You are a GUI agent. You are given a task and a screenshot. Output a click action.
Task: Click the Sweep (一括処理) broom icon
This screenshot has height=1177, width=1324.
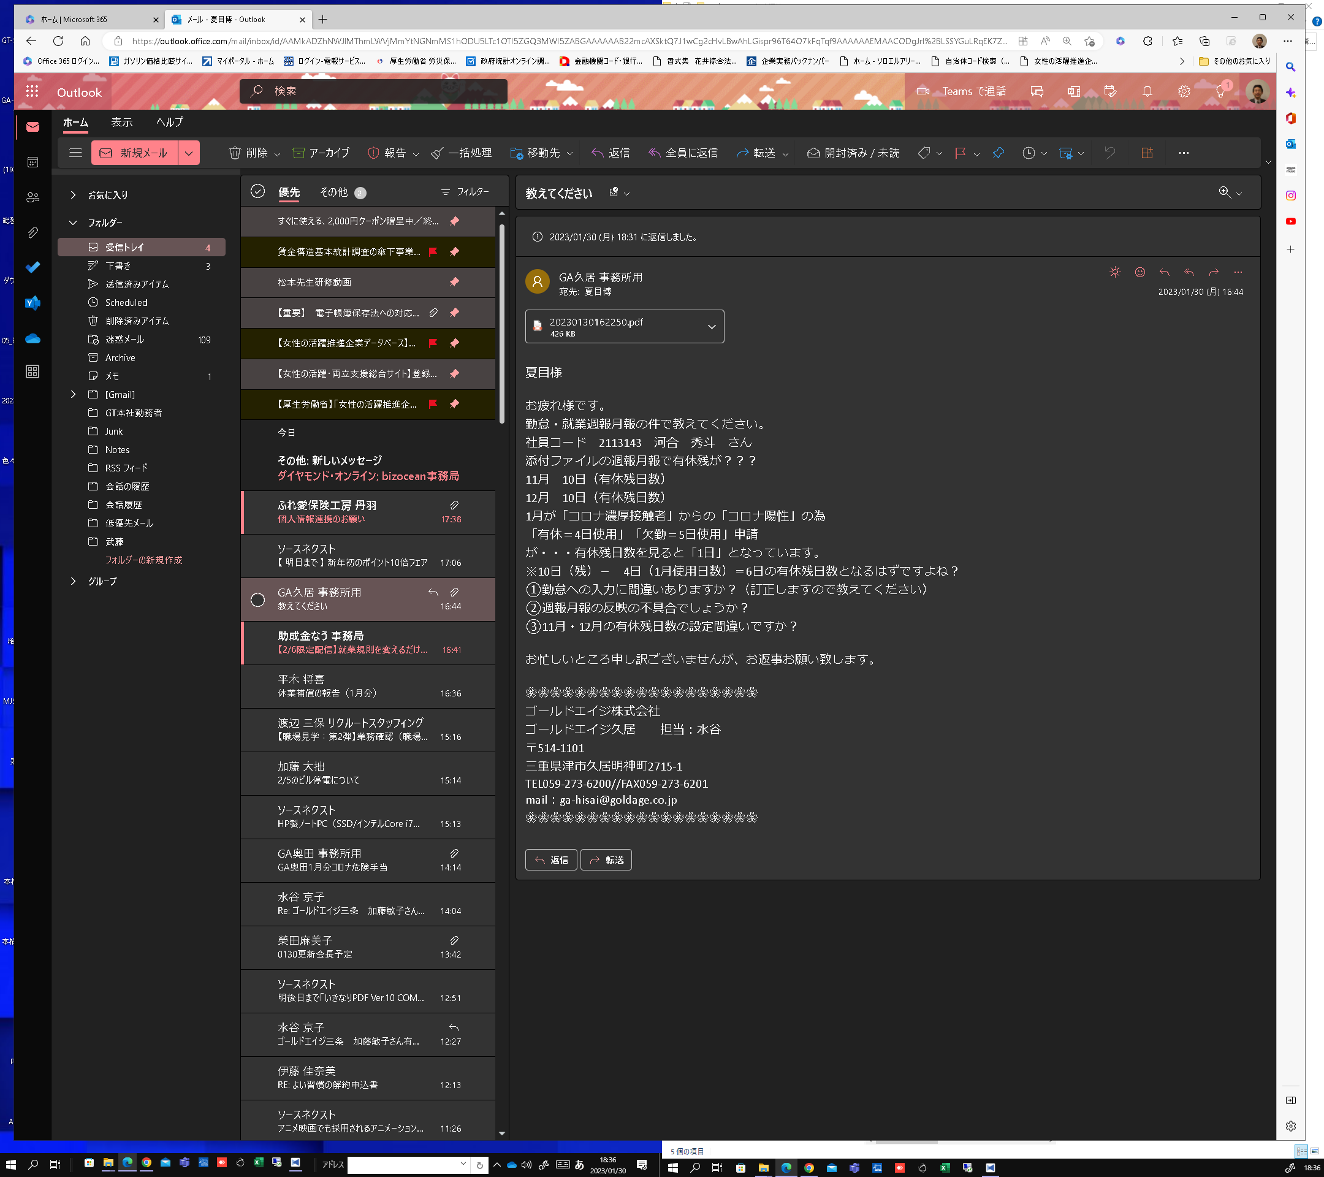437,153
